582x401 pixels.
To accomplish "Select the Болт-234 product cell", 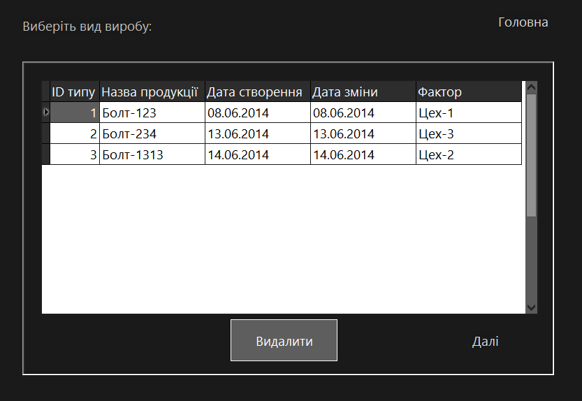I will pos(152,133).
